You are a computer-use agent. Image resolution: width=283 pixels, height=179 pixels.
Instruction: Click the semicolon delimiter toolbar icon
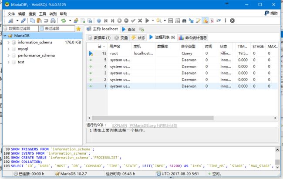coord(225,20)
